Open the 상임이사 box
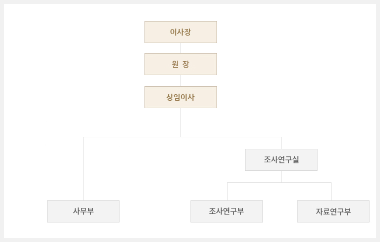This screenshot has height=242, width=380. (x=181, y=97)
